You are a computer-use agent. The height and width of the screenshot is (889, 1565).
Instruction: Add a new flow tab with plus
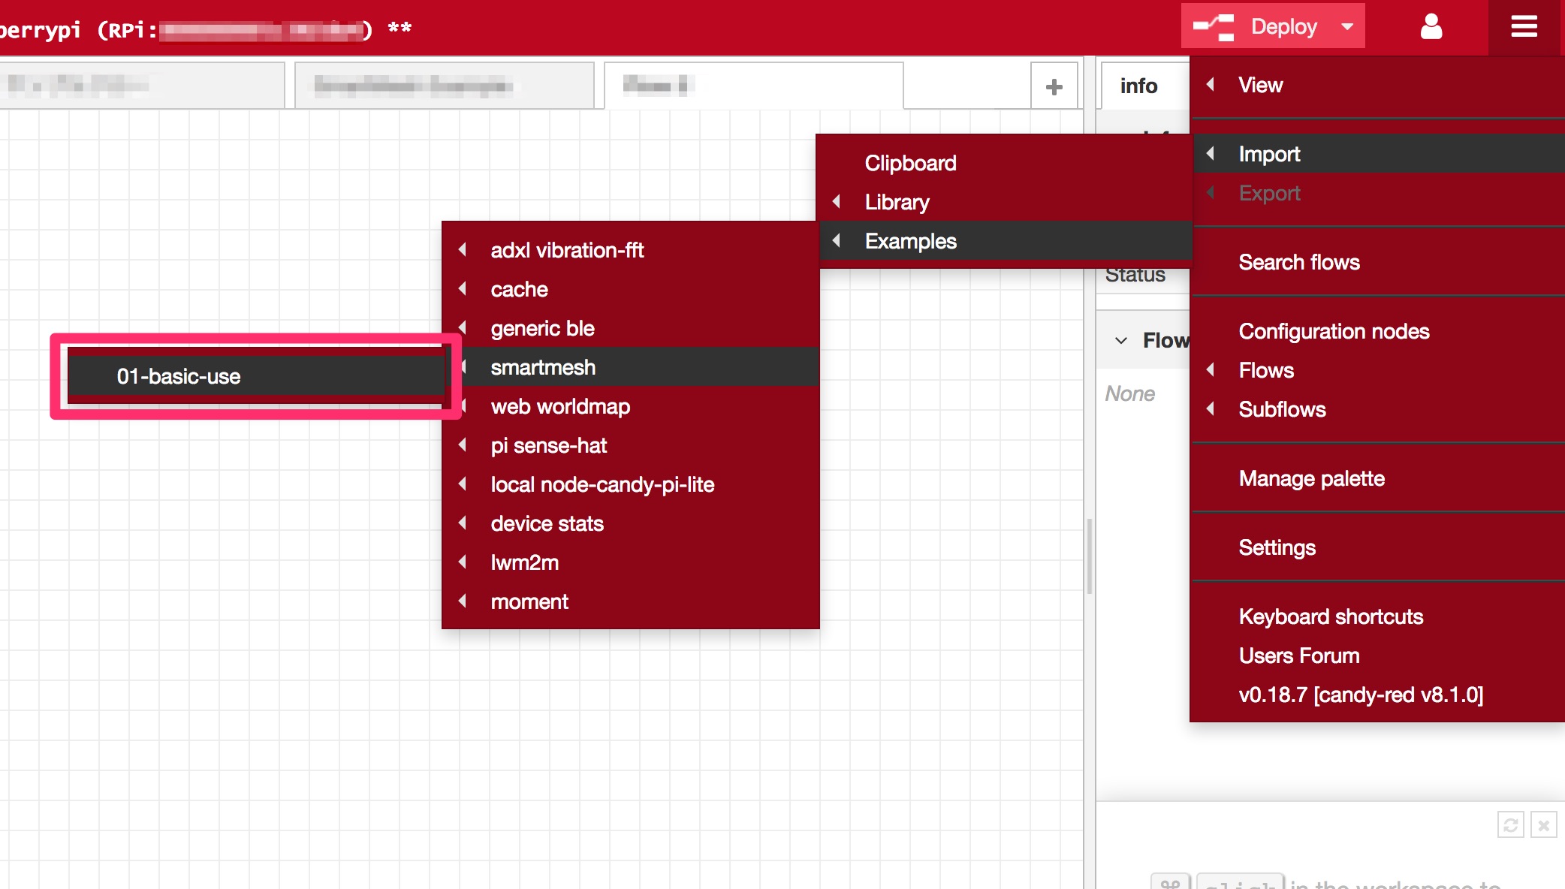(1054, 87)
